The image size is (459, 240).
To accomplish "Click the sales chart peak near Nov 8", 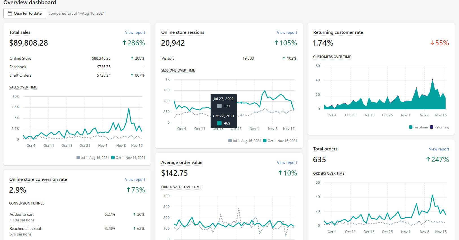I will pos(129,109).
